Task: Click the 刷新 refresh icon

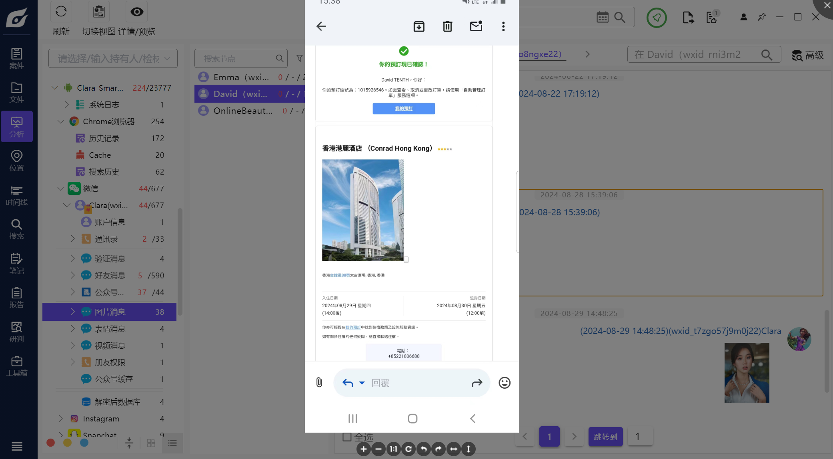Action: tap(61, 12)
